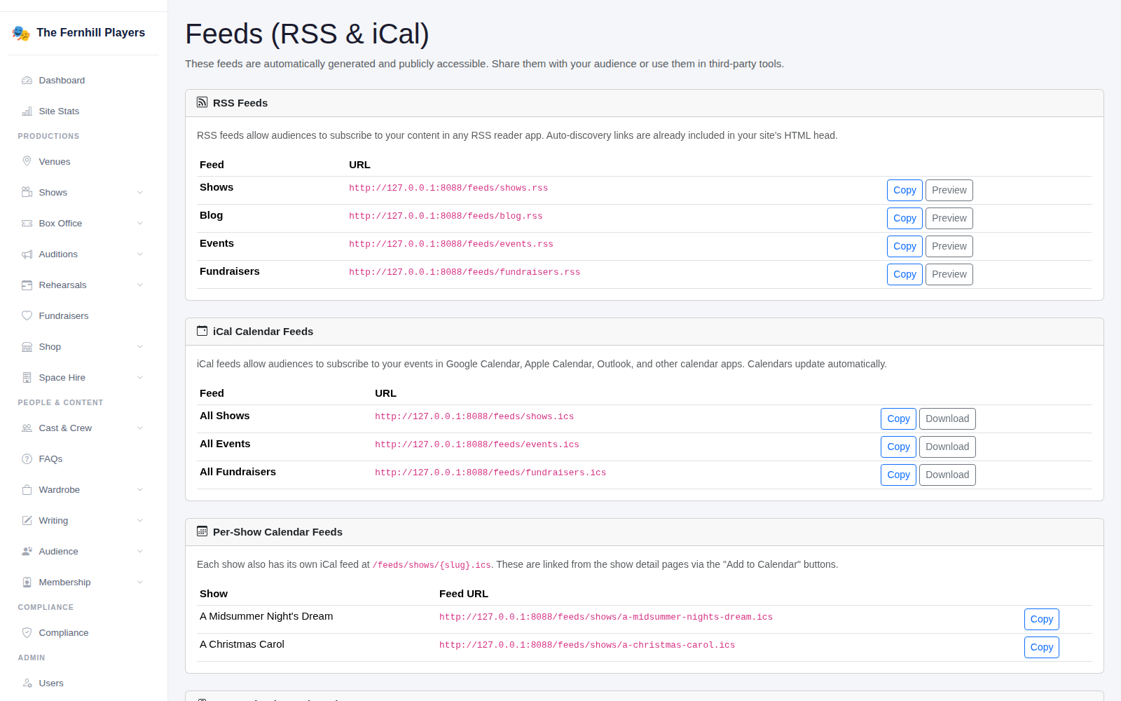Click the Box Office ticket icon
The image size is (1121, 701).
27,223
